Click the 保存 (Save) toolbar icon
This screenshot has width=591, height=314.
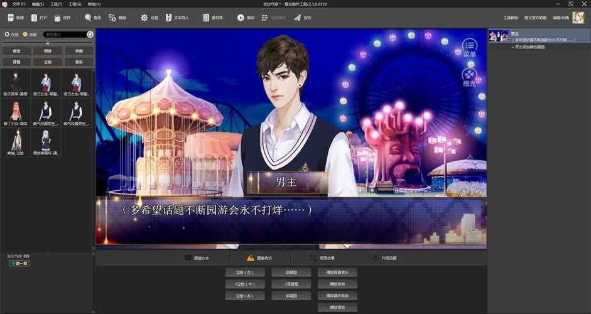coord(58,18)
